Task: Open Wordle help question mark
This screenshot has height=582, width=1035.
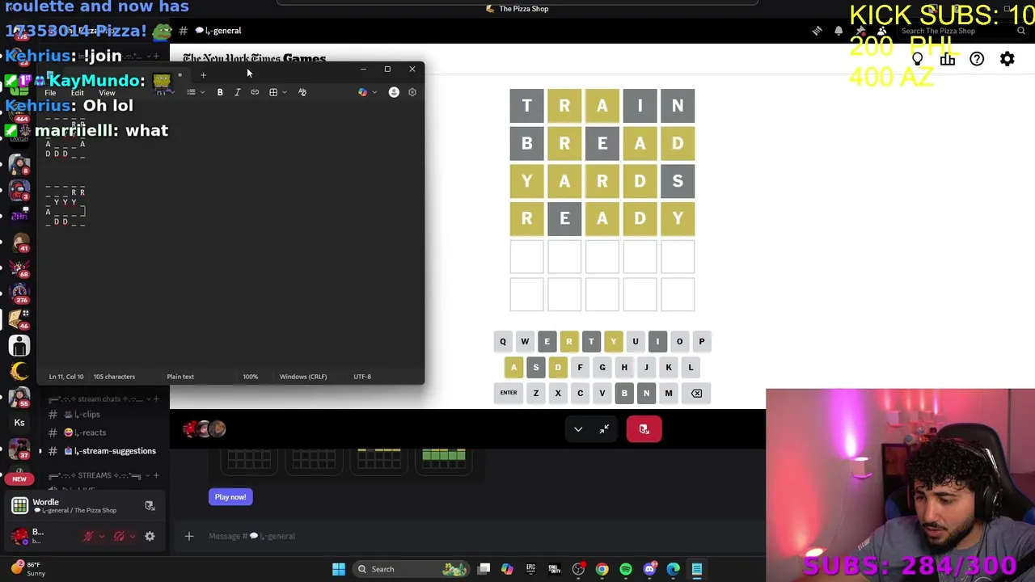Action: point(977,59)
